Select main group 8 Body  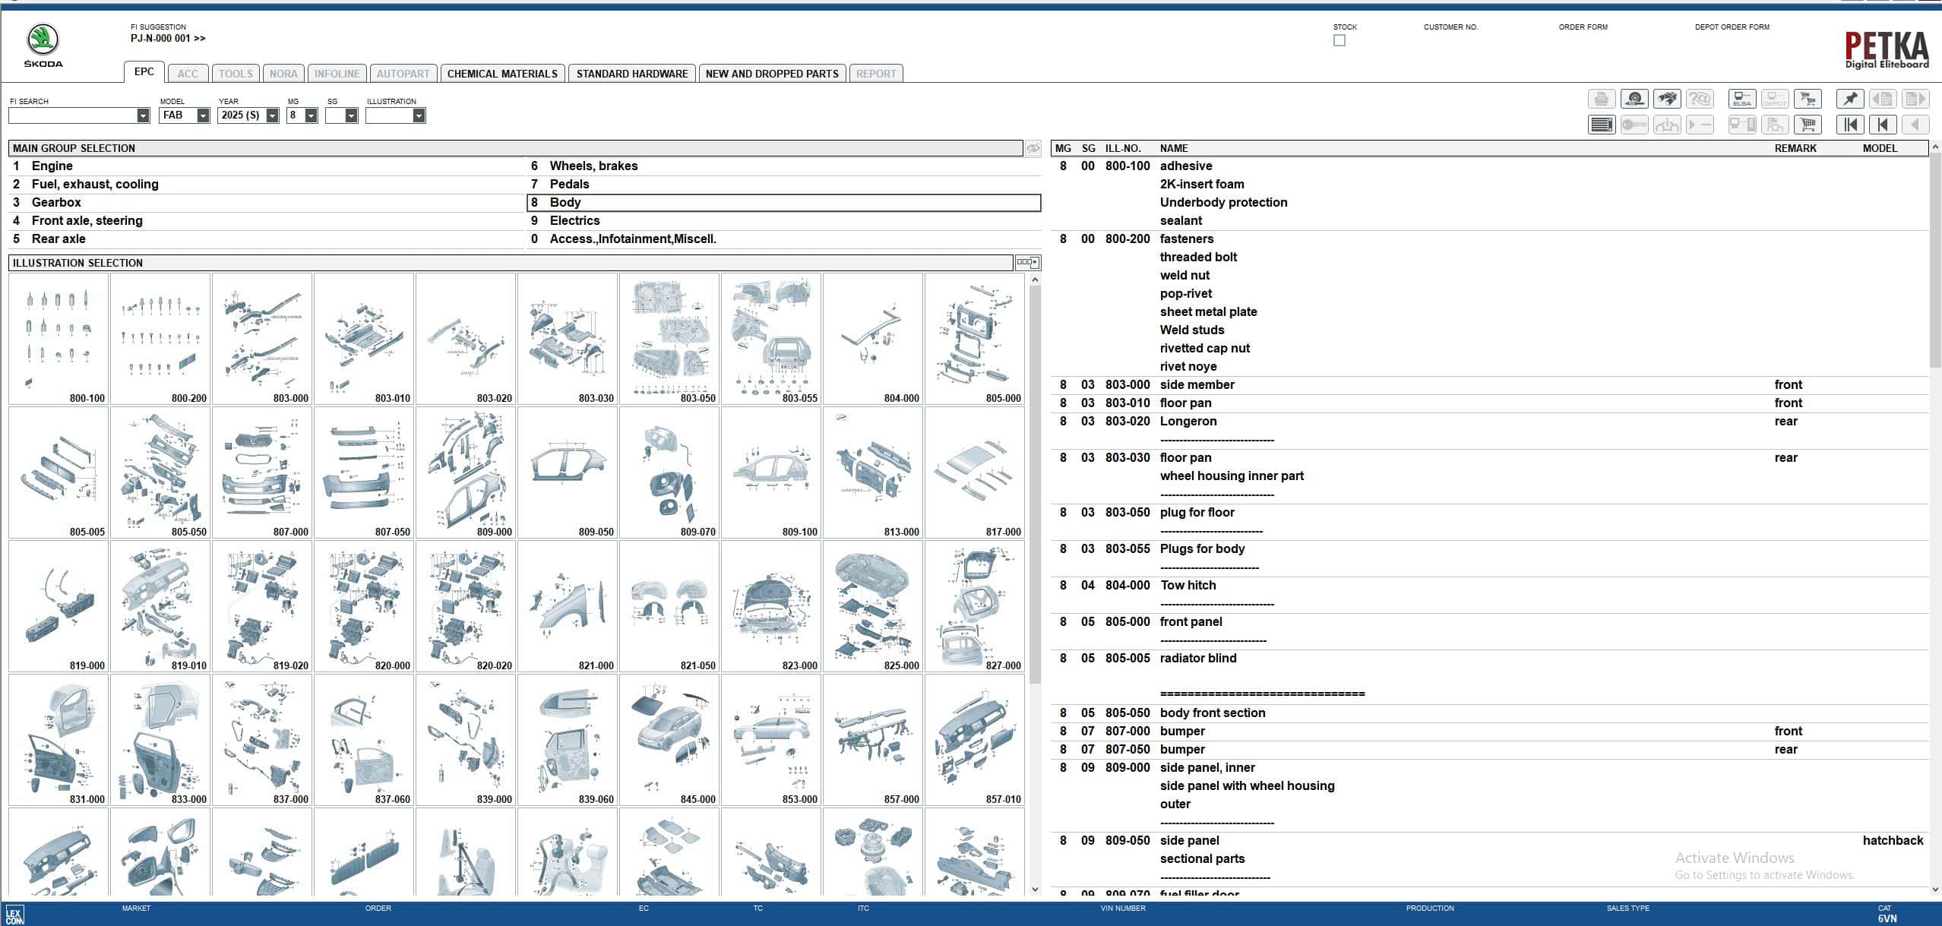[x=566, y=202]
